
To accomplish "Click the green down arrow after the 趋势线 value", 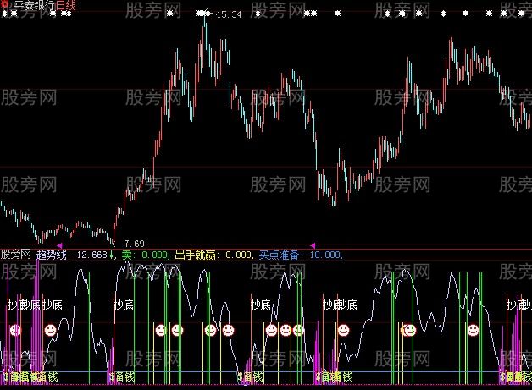I will click(113, 255).
